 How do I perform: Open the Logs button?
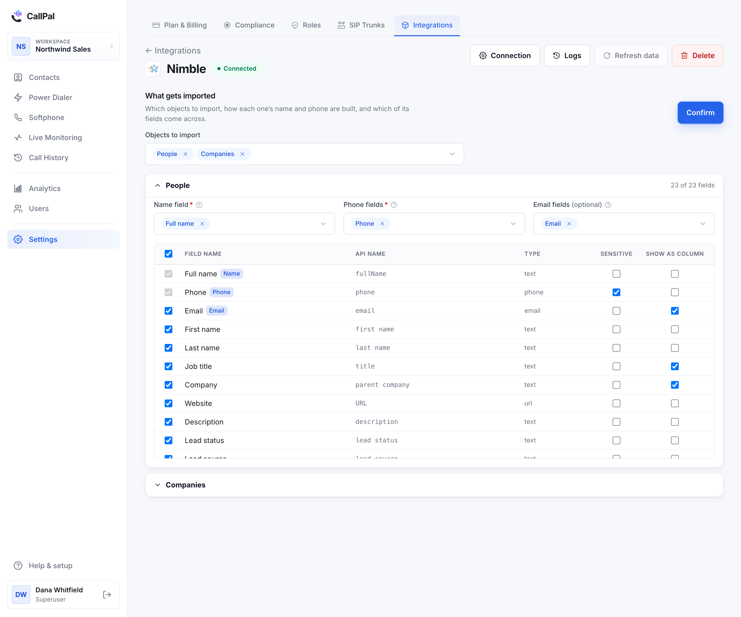567,56
